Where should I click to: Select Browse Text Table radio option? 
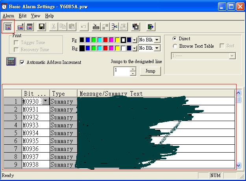click(175, 46)
